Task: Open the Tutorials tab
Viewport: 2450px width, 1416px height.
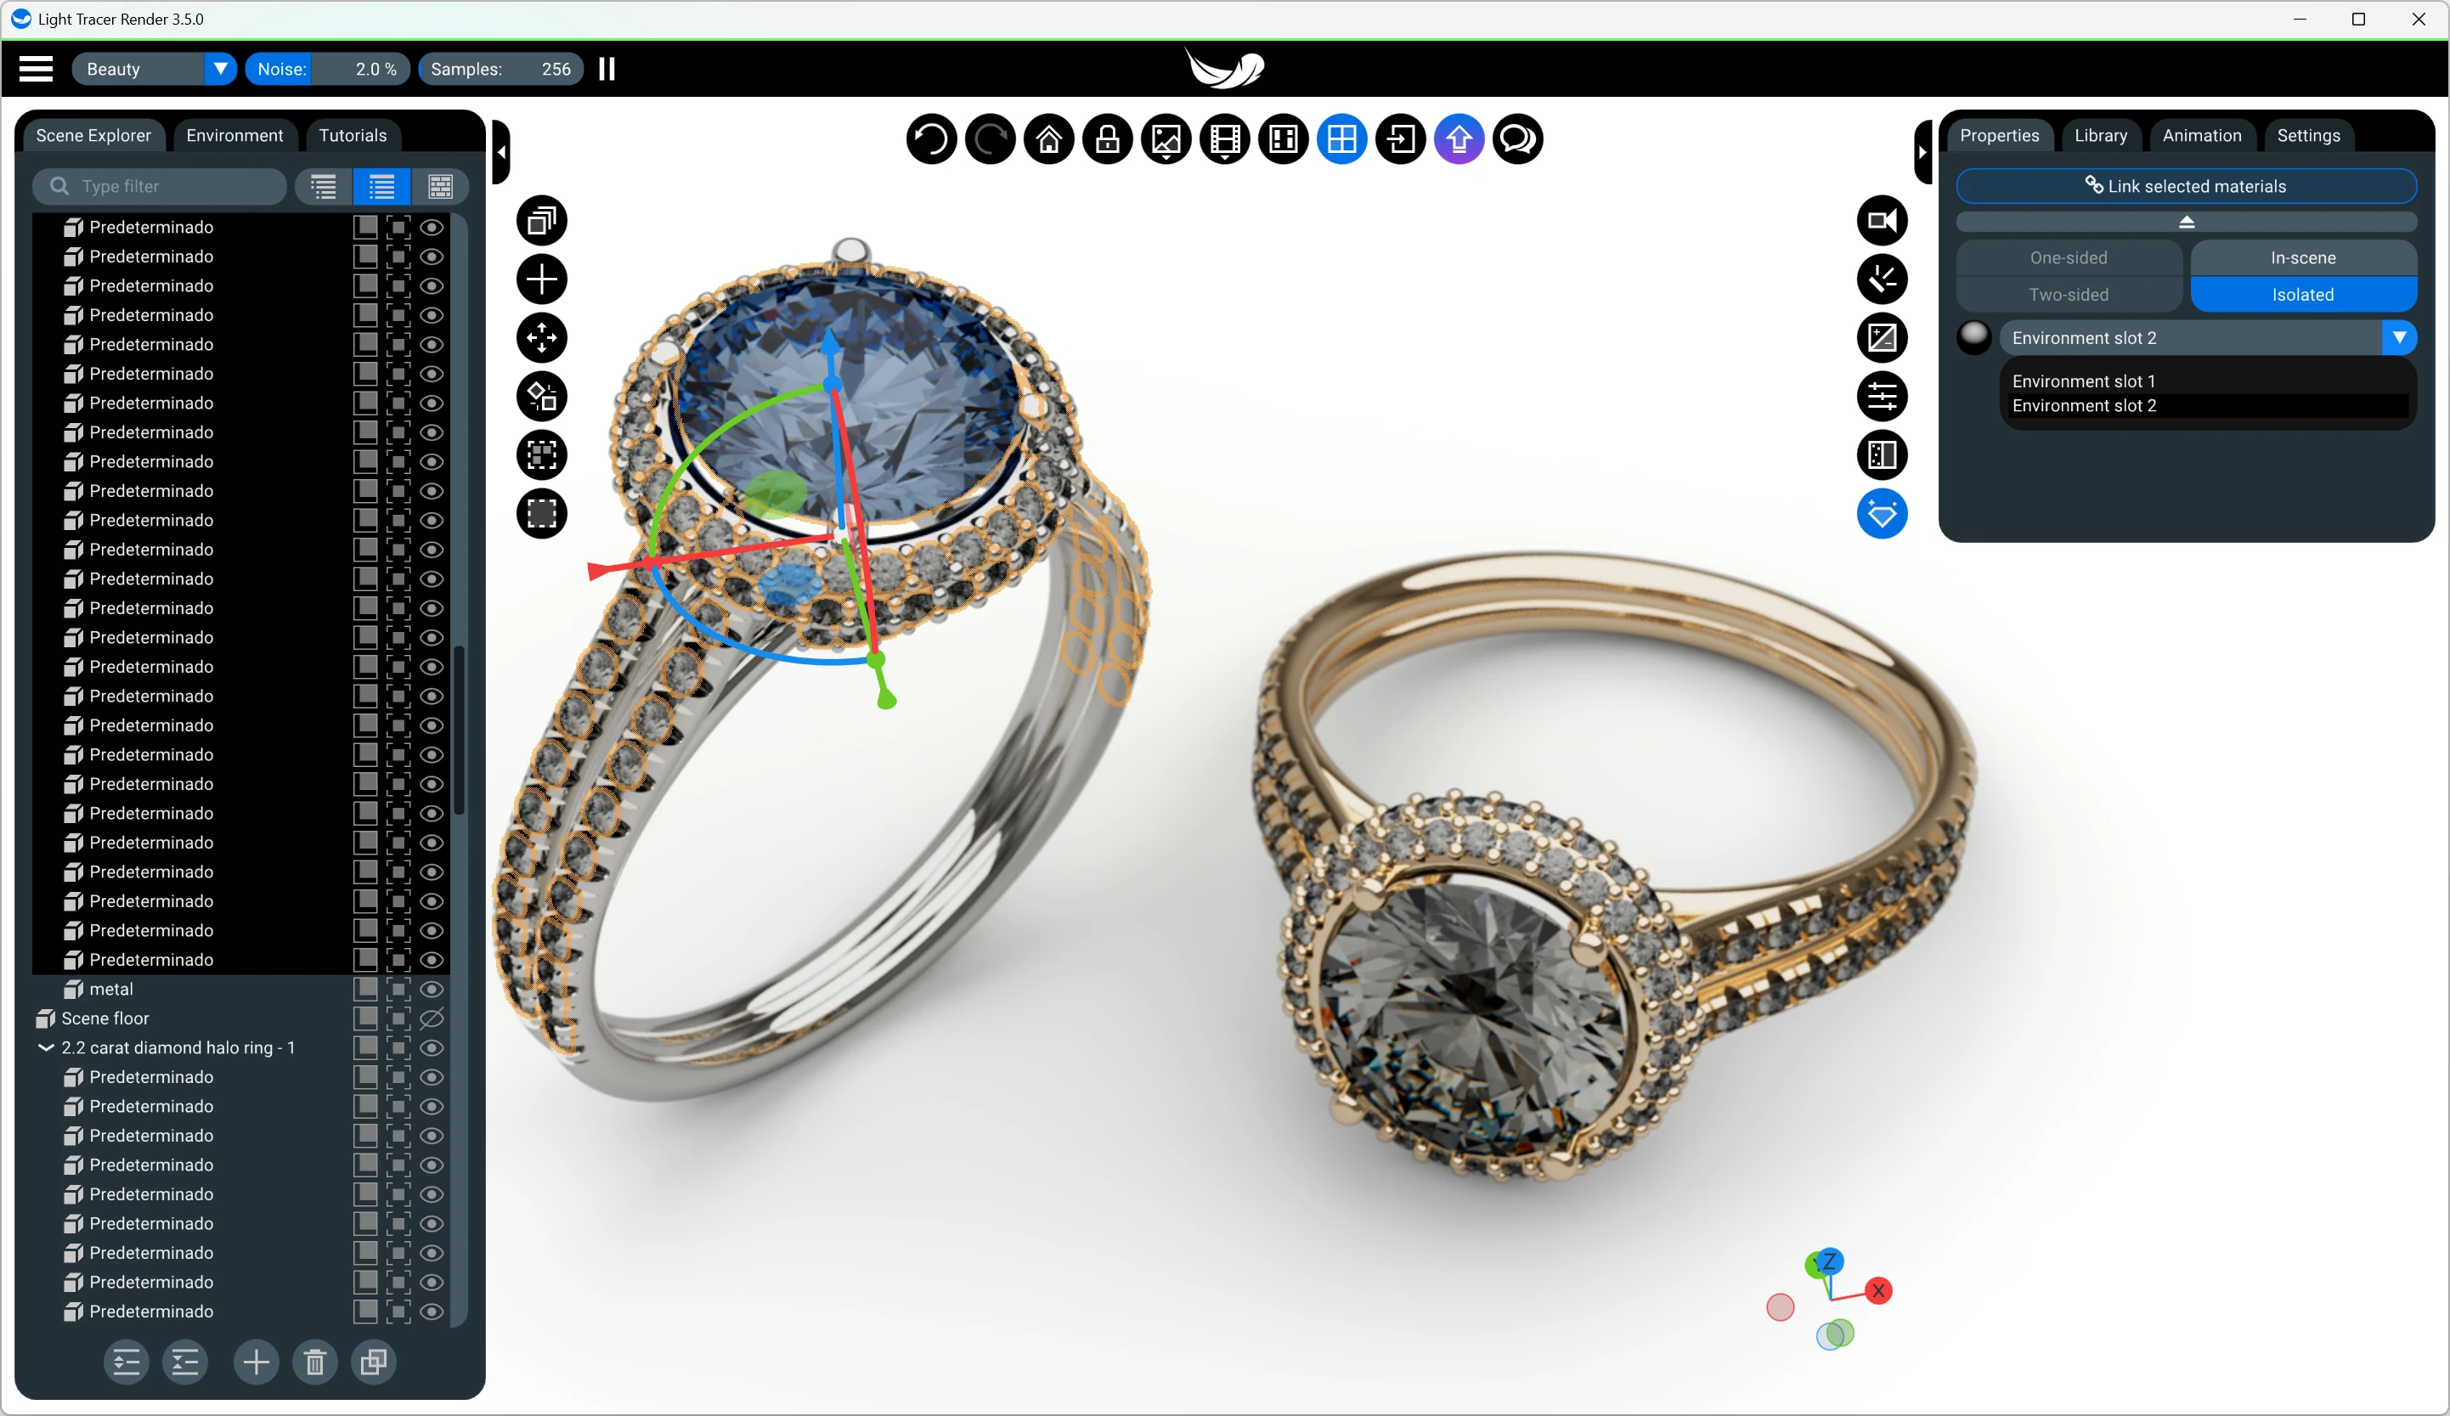Action: 353,135
